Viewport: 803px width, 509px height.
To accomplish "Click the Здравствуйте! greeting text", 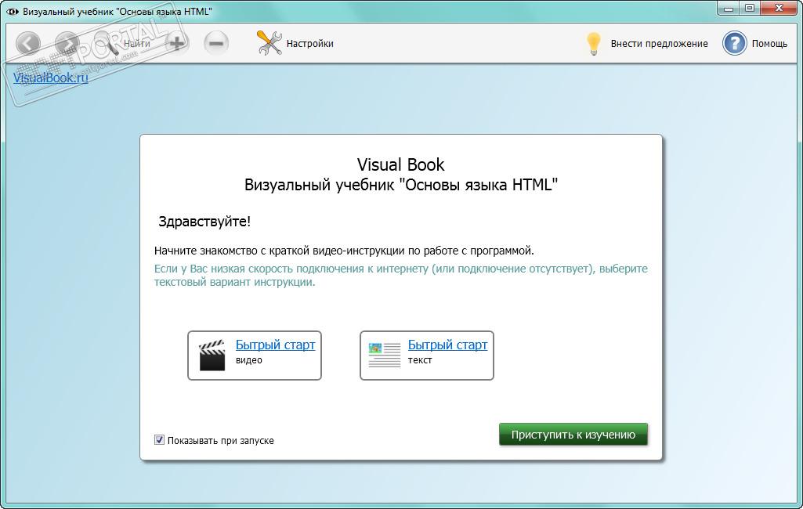I will click(204, 222).
